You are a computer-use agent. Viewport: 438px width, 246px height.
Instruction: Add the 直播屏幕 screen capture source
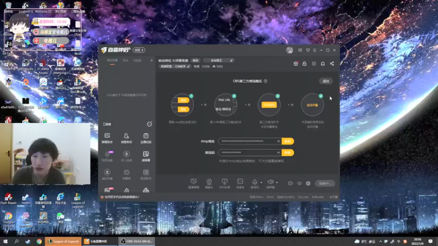tap(194, 184)
